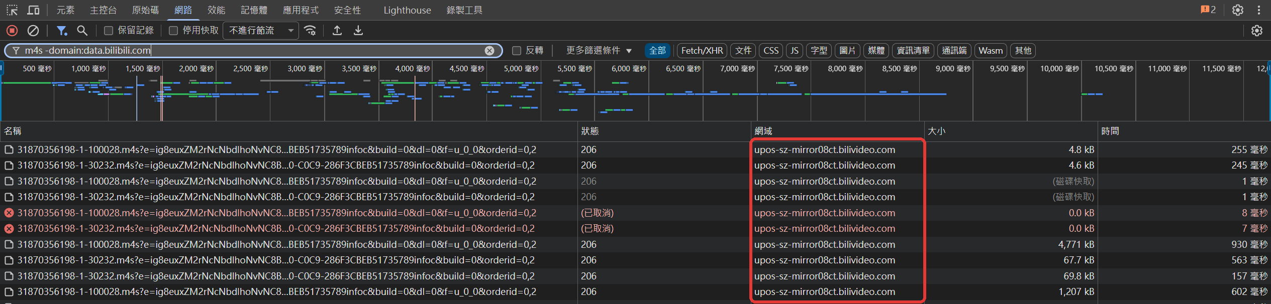Filter by Wasm type

point(991,51)
